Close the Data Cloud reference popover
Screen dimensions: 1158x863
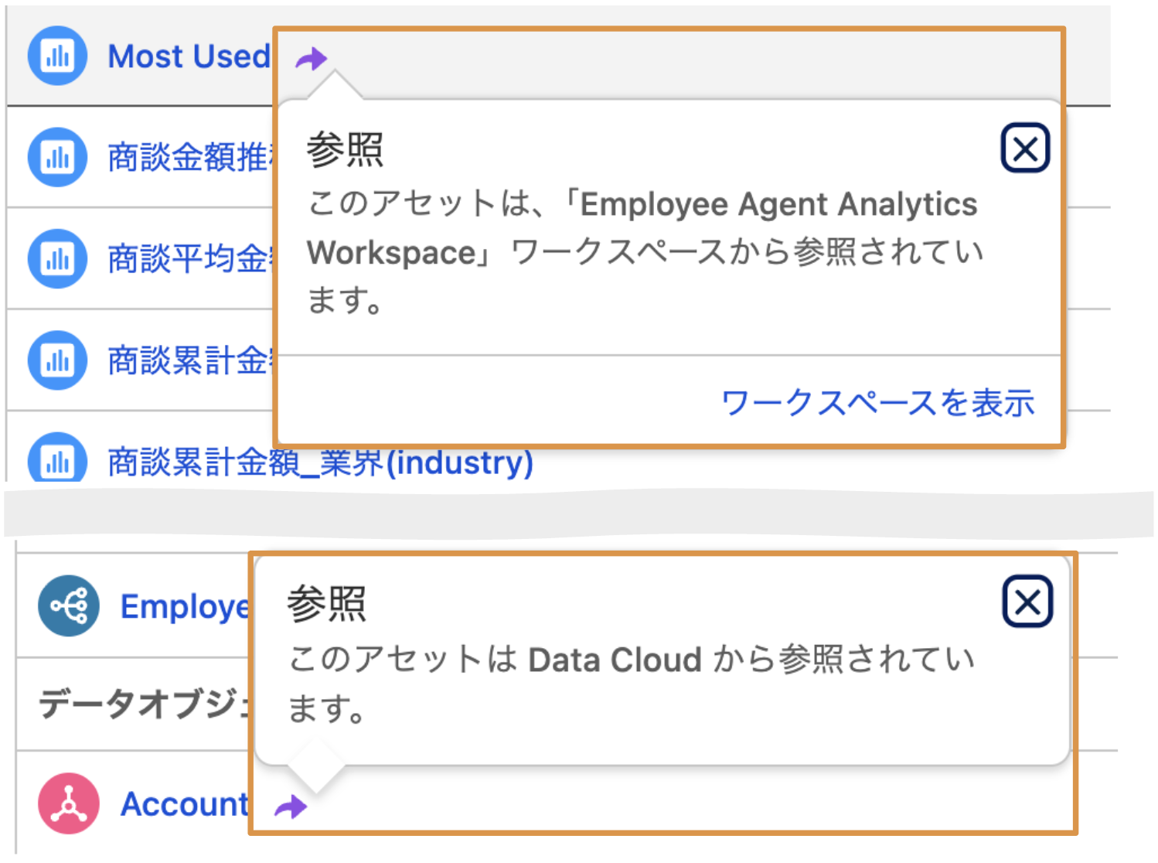point(1027,602)
